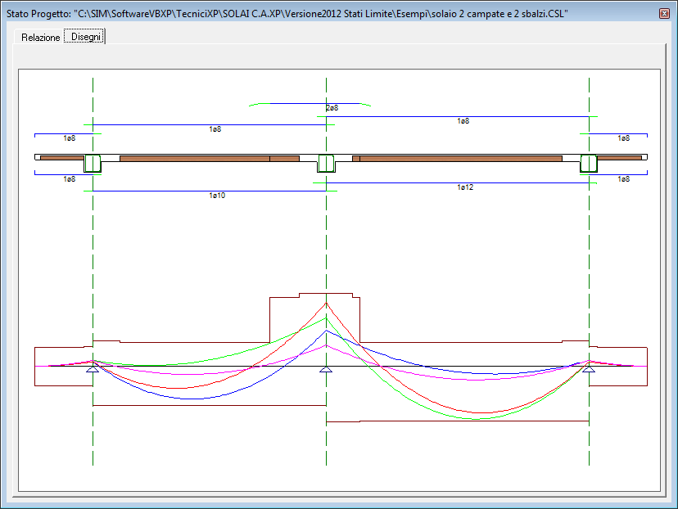Click the middle support triangle in the moment diagram

[326, 369]
